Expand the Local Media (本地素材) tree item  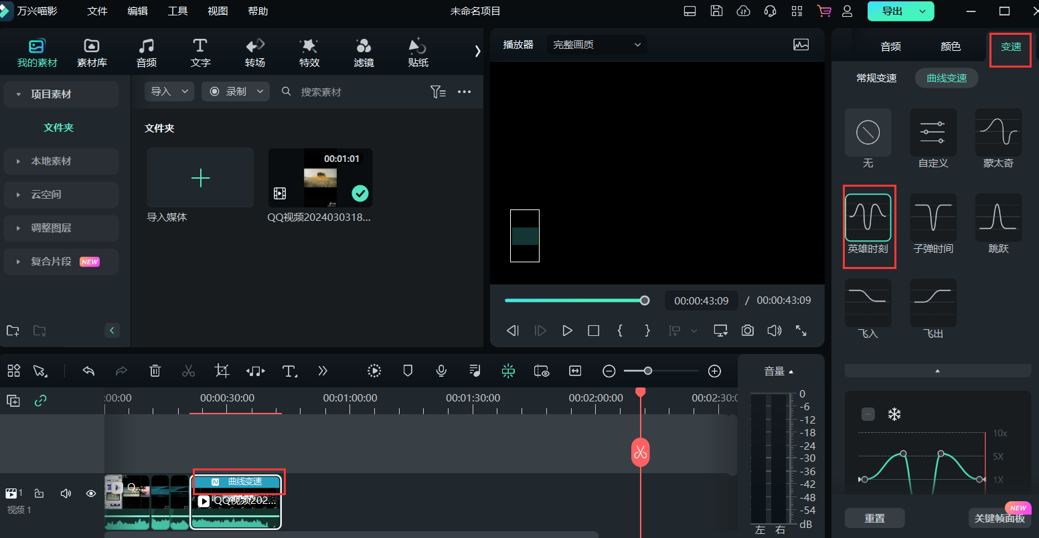coord(18,161)
